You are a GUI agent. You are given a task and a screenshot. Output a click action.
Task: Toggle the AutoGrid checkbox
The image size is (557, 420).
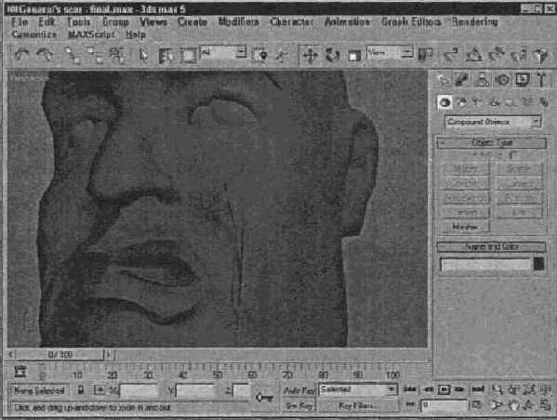coord(513,155)
